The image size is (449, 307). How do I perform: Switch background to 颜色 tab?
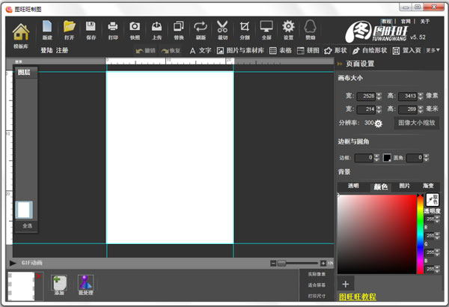click(381, 187)
